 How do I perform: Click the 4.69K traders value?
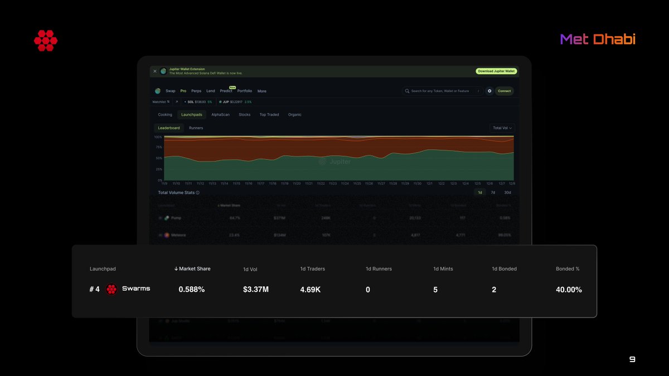tap(311, 290)
